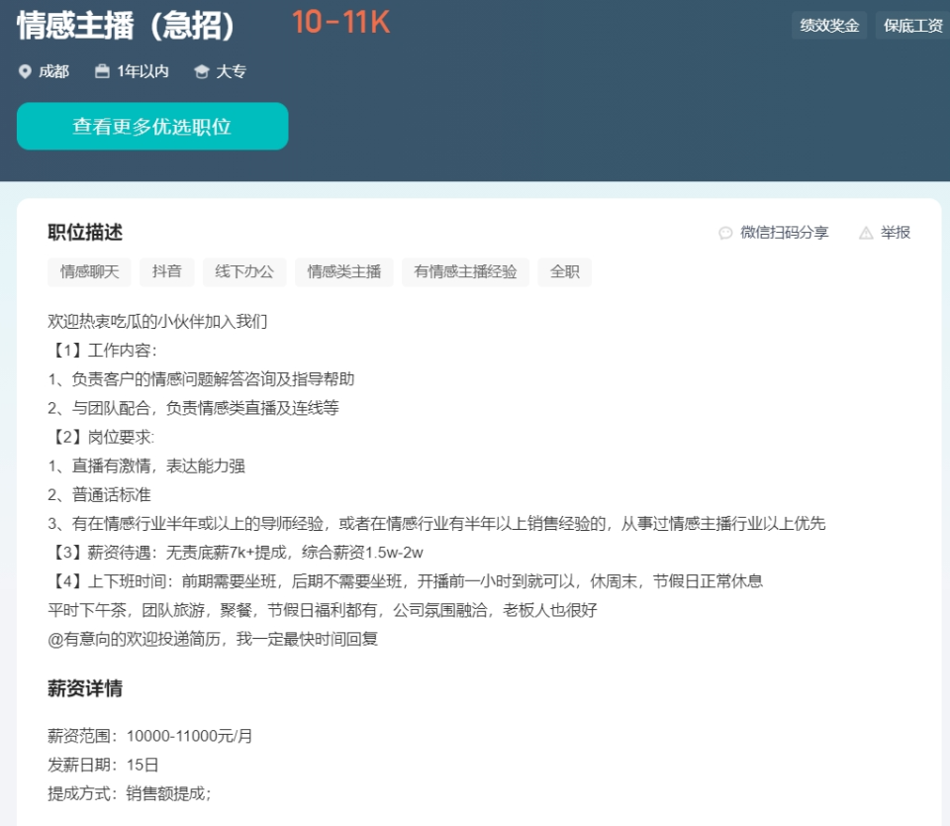950x826 pixels.
Task: Click the 全职 employment type tag
Action: [563, 271]
